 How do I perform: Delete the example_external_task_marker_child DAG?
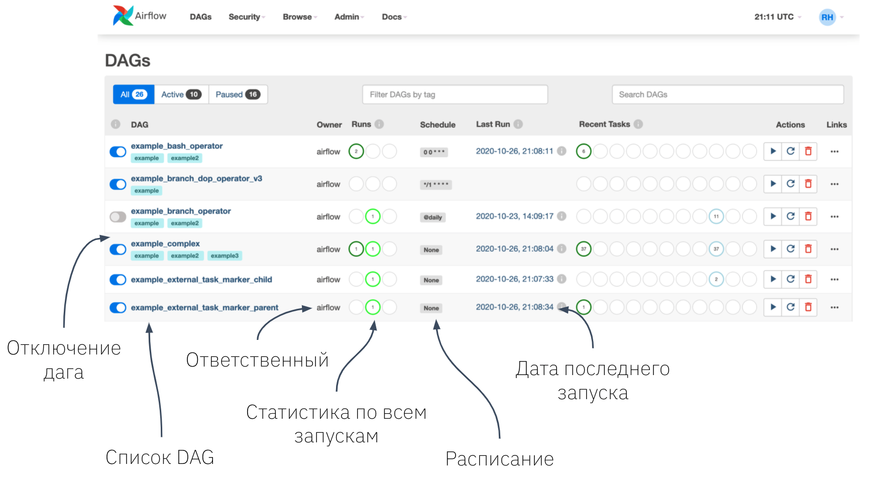(x=808, y=279)
